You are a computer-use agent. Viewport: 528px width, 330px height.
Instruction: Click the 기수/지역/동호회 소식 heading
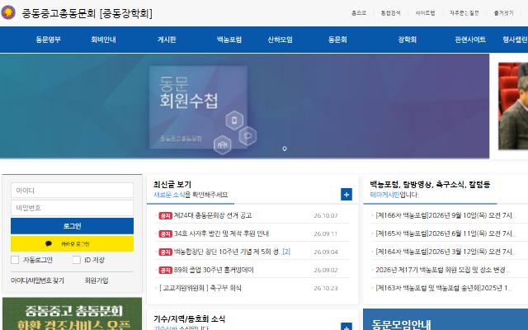189,319
